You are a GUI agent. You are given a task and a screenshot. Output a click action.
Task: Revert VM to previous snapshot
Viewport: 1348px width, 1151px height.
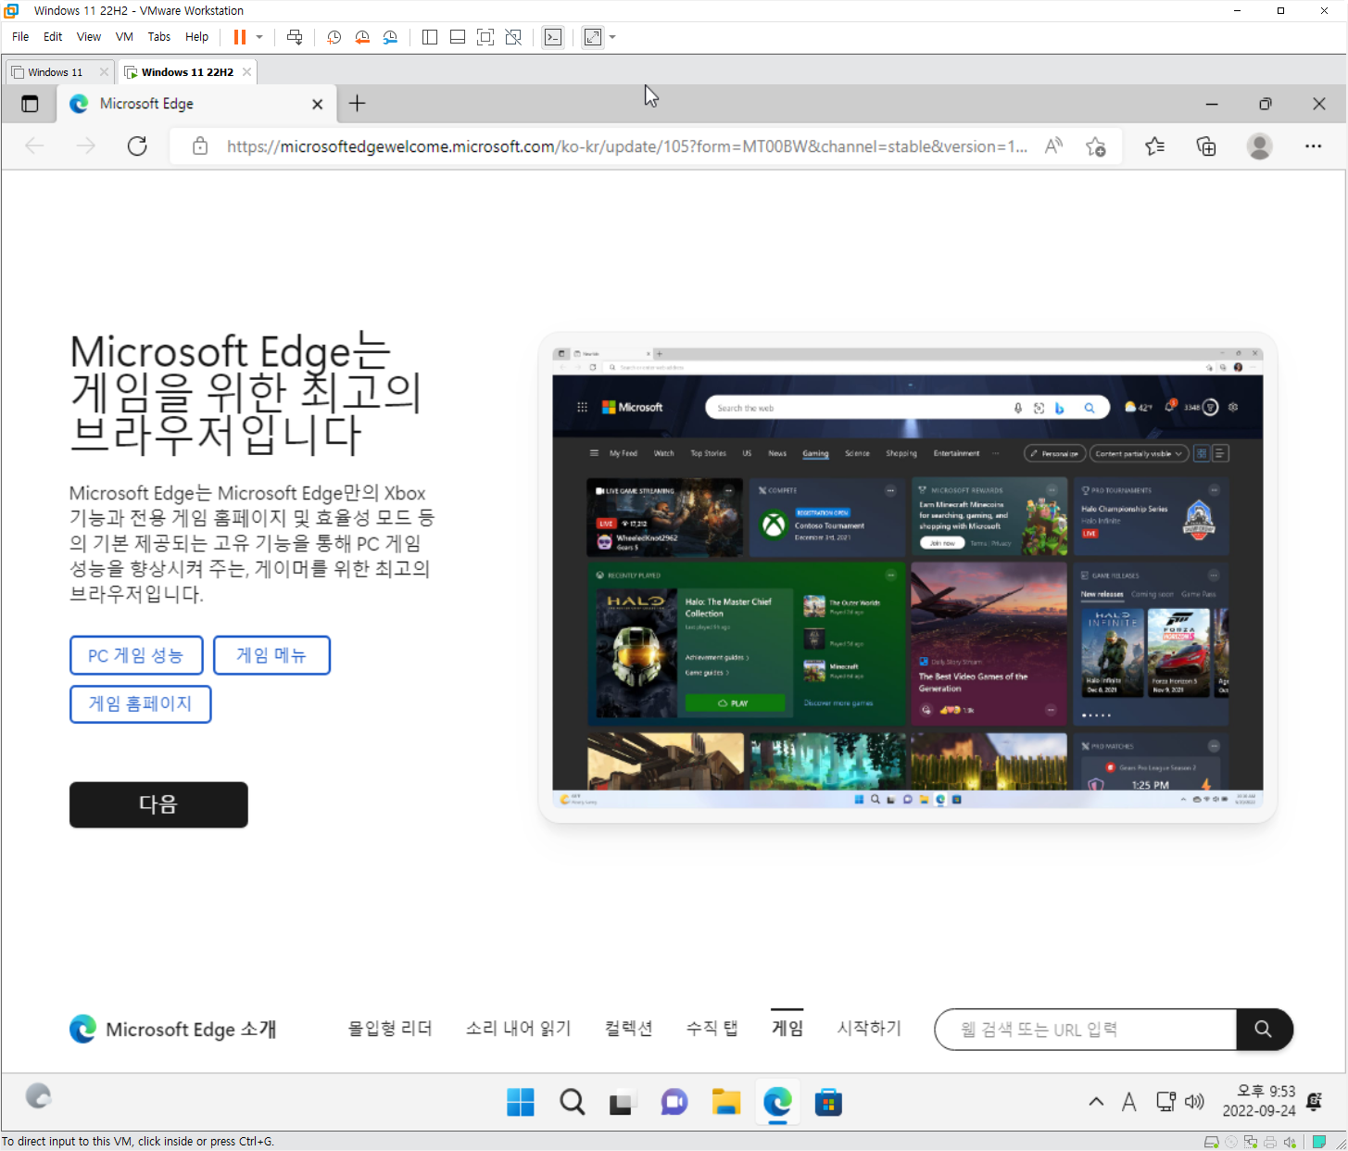(x=362, y=37)
